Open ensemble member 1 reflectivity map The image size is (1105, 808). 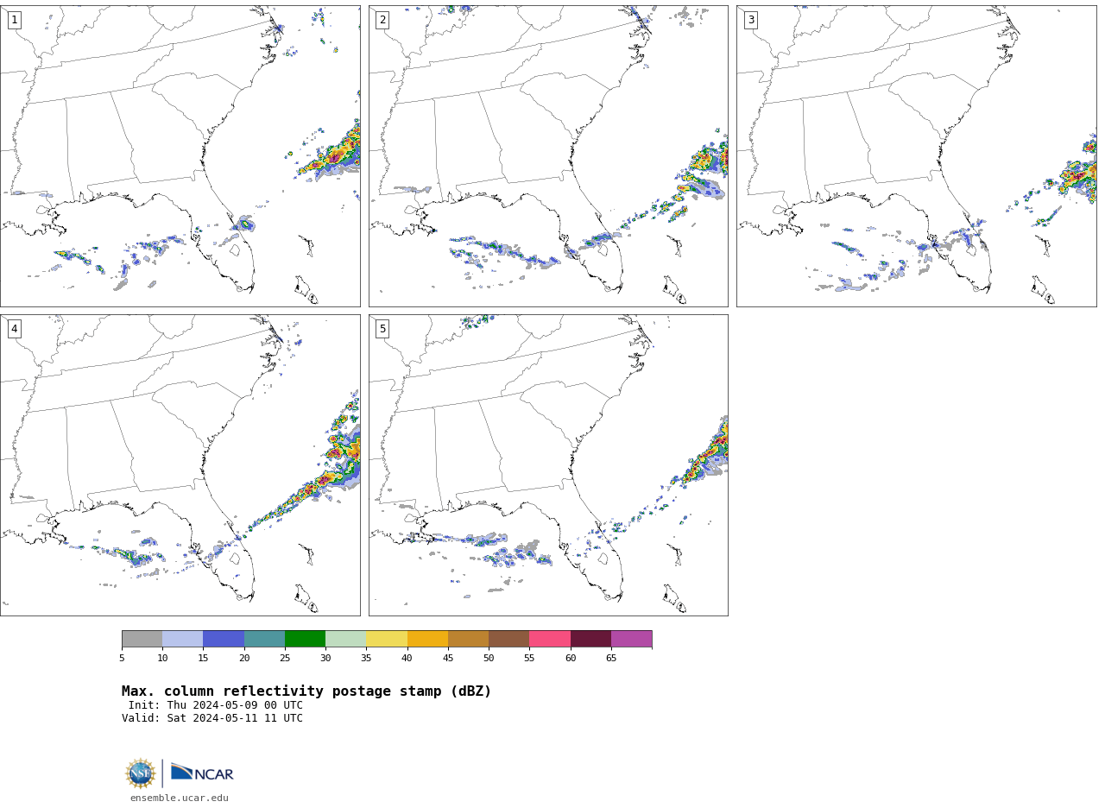click(x=180, y=156)
